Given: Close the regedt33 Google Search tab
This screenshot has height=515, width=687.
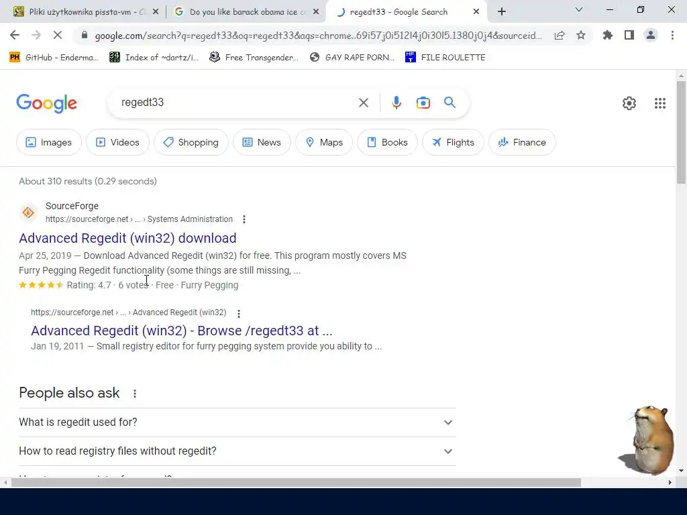Looking at the screenshot, I should click(x=476, y=12).
